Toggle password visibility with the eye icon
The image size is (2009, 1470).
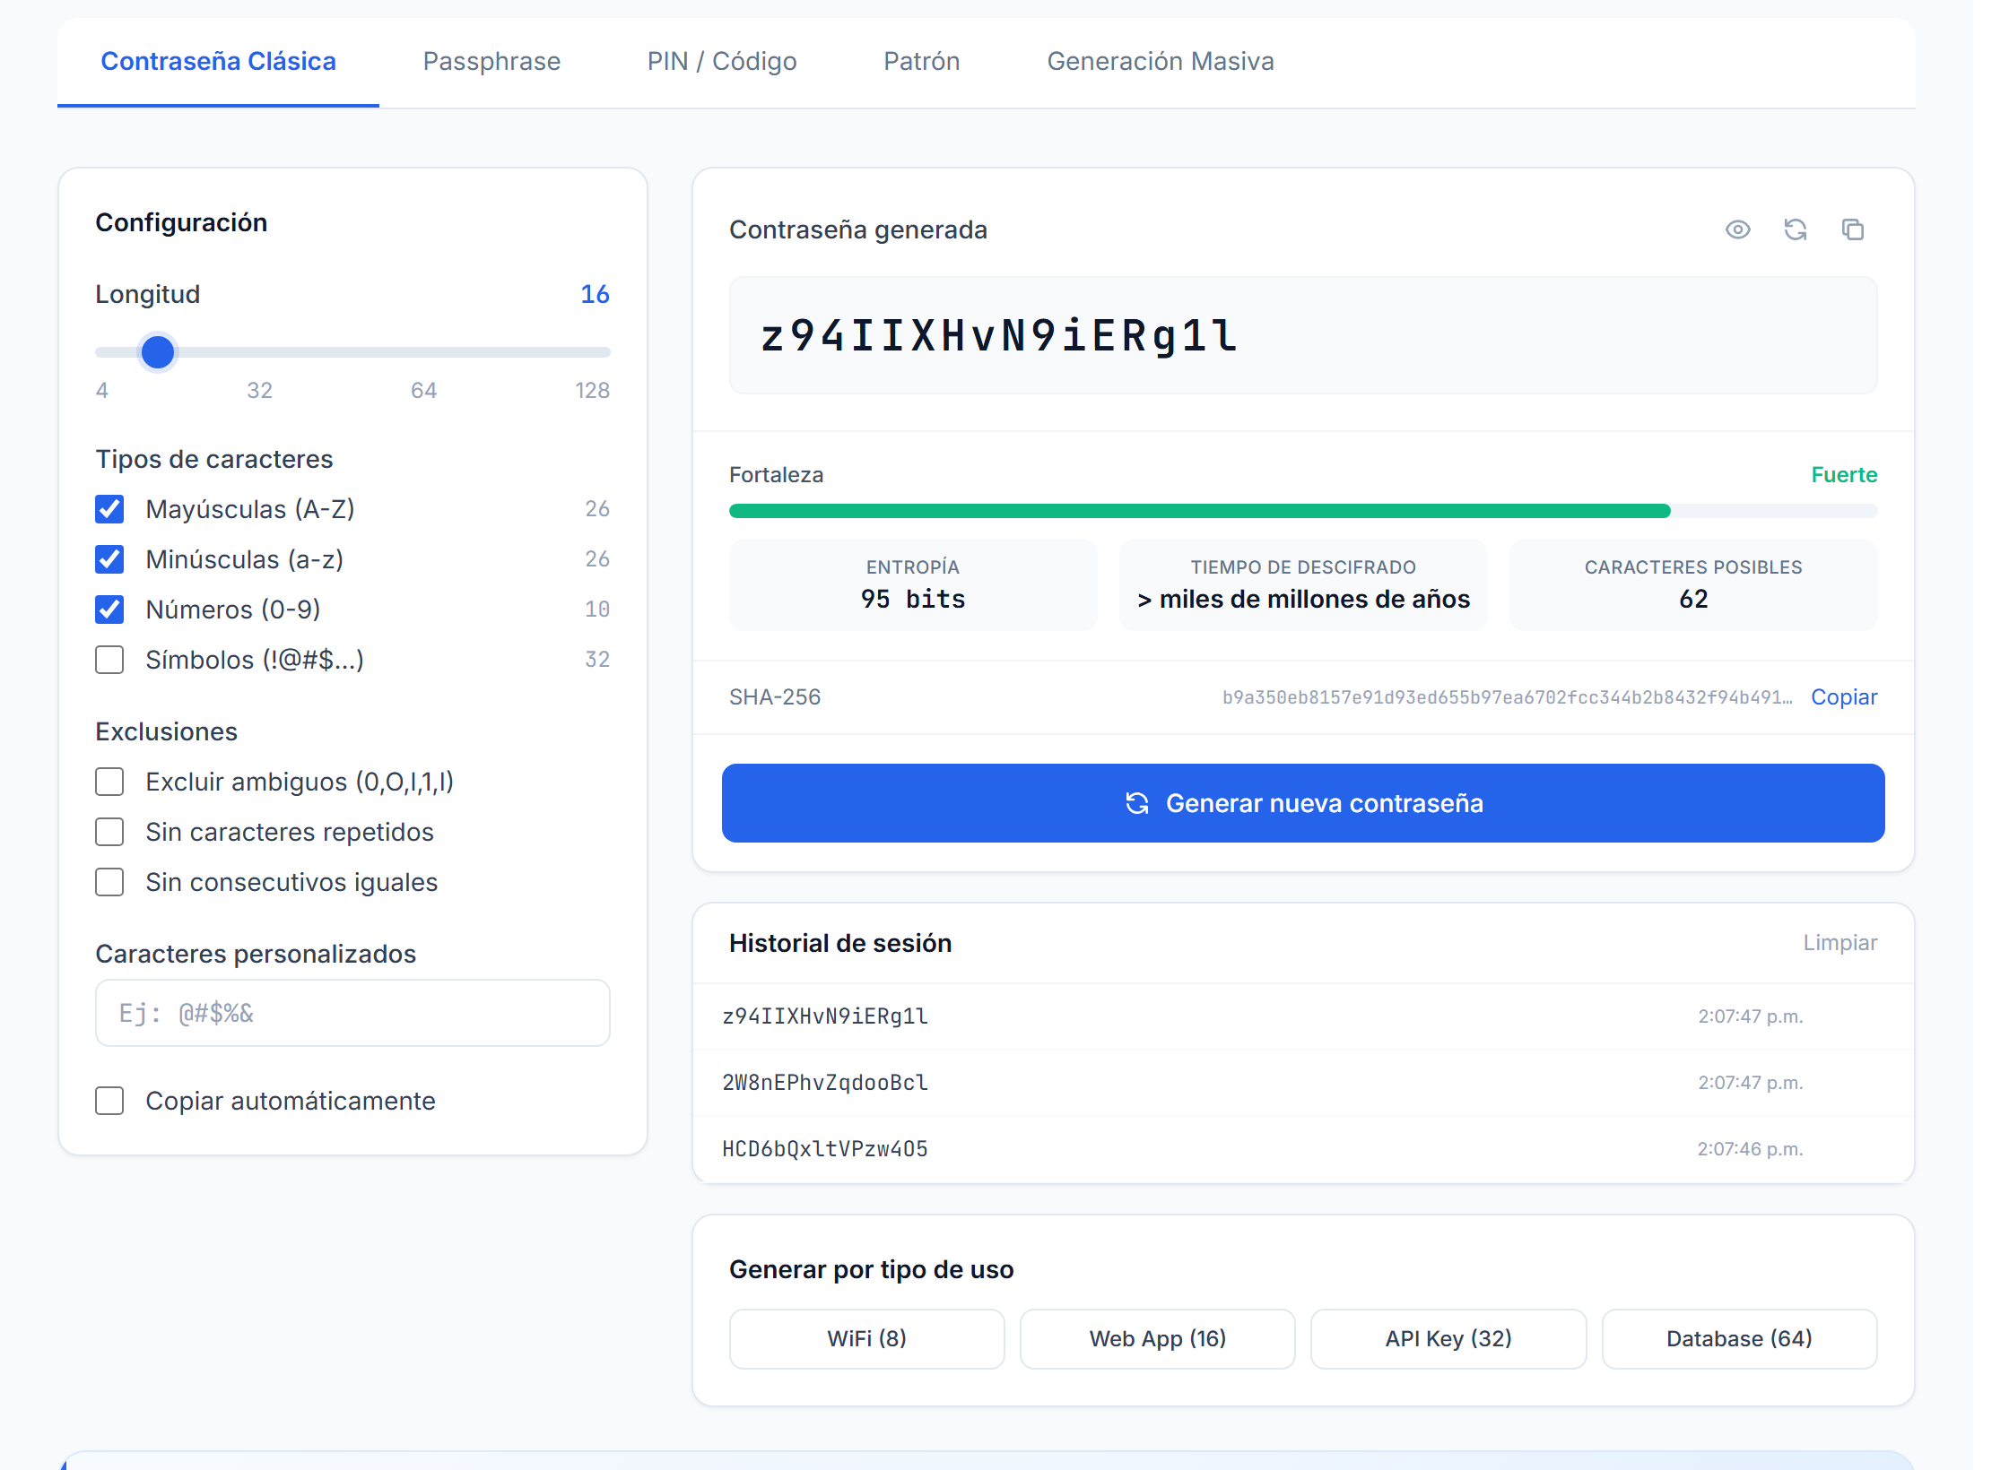pos(1737,229)
